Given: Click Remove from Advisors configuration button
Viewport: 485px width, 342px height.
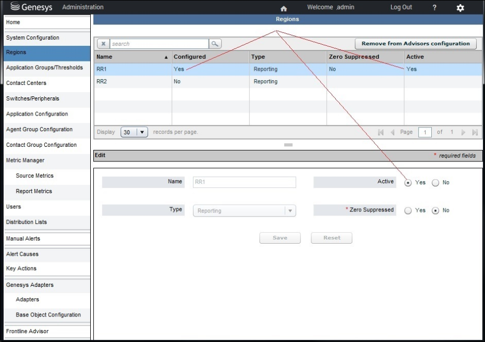Looking at the screenshot, I should tap(415, 44).
